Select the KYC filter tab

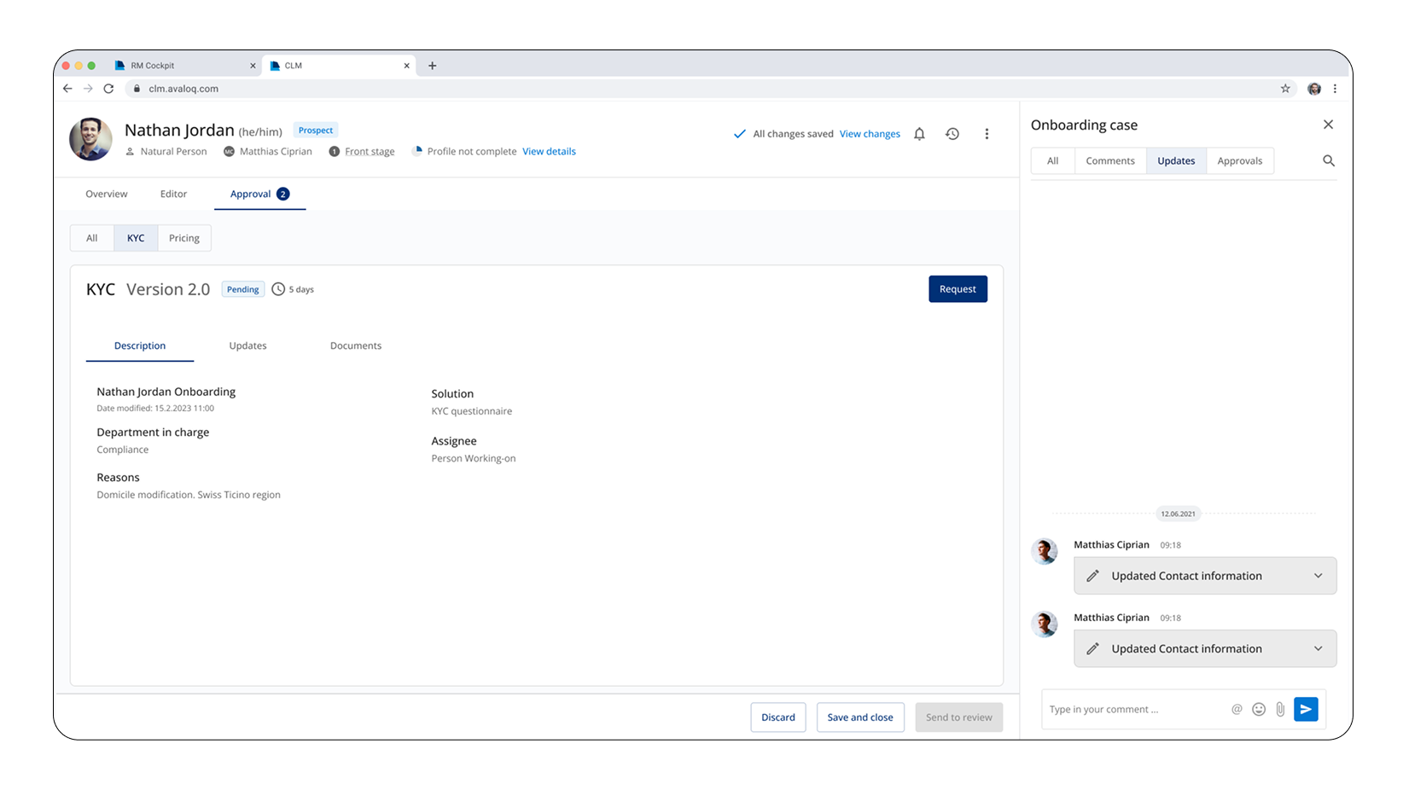pyautogui.click(x=136, y=238)
